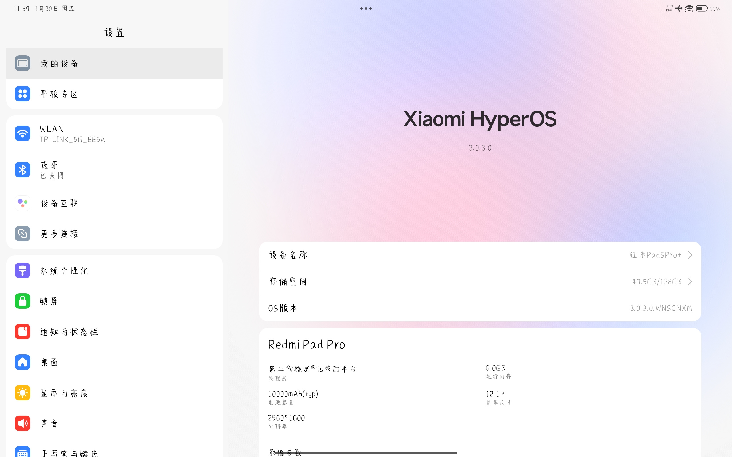This screenshot has height=457, width=732.
Task: Tap the Wi-Fi signal icon in the status bar
Action: 689,9
